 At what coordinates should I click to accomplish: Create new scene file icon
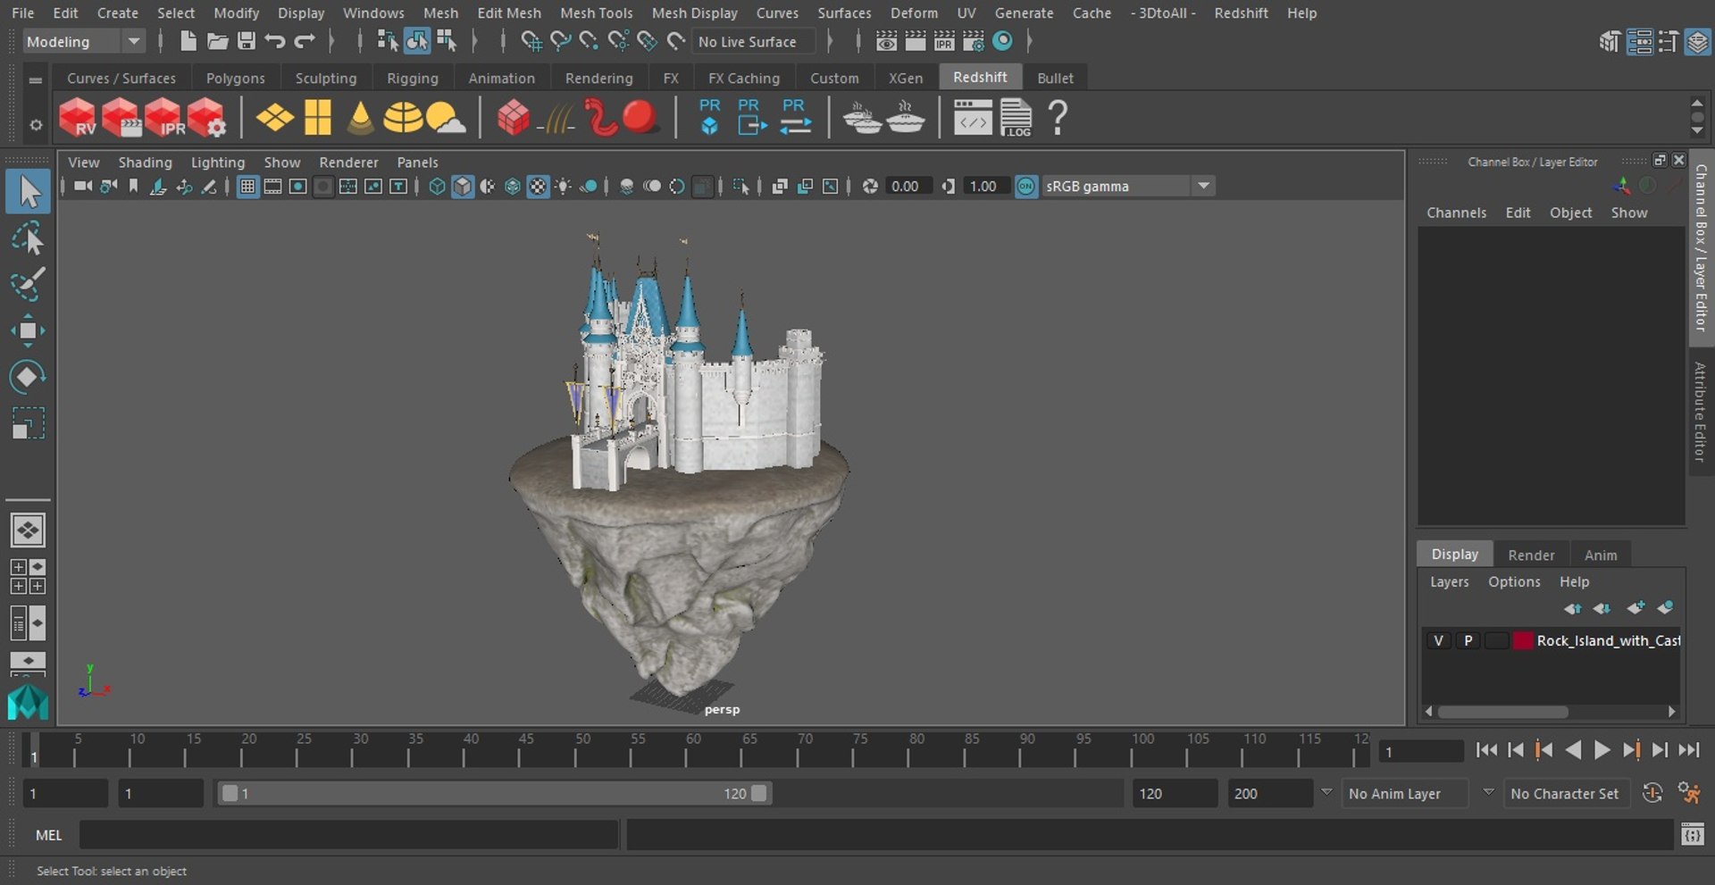[188, 41]
